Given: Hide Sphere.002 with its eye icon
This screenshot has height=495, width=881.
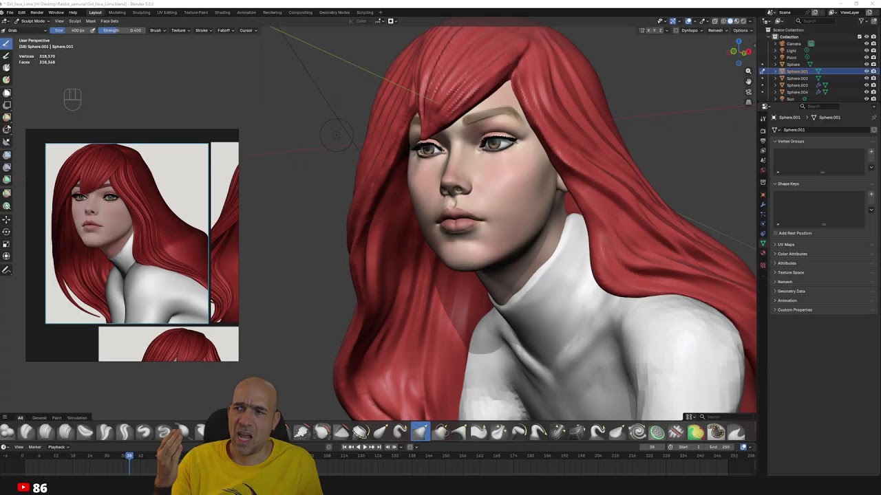Looking at the screenshot, I should tap(866, 78).
